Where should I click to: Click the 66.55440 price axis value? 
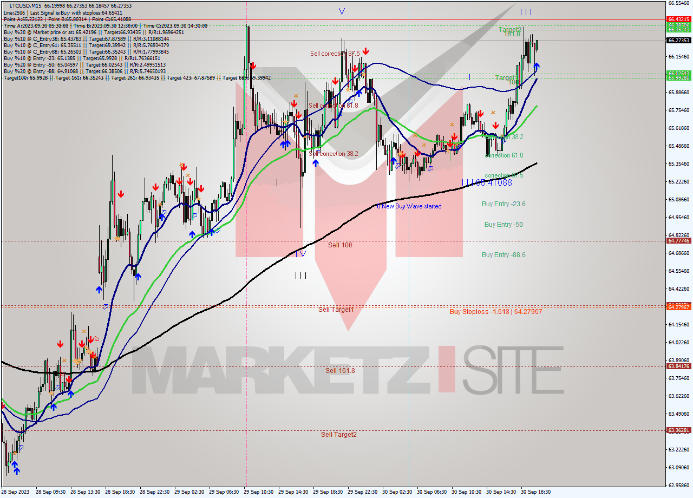[x=678, y=3]
